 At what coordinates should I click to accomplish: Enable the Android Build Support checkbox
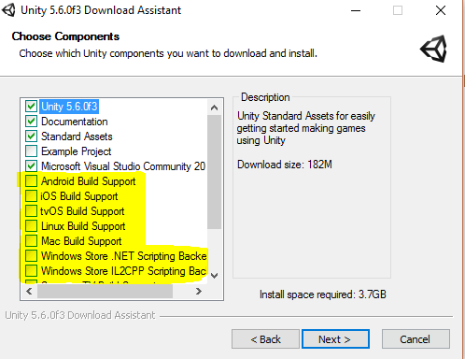31,181
